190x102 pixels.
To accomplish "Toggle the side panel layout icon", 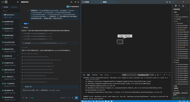I will [170, 2].
